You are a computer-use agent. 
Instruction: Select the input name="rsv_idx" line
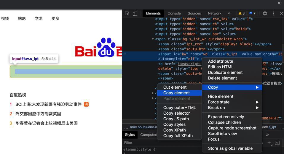click(x=204, y=19)
